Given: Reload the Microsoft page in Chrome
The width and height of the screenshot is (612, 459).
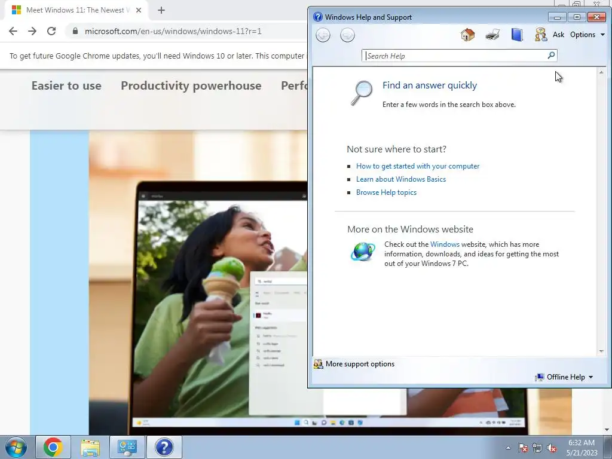Looking at the screenshot, I should point(51,31).
